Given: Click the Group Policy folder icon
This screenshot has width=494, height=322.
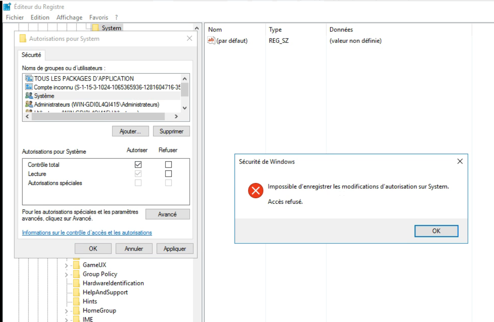Looking at the screenshot, I should click(76, 274).
